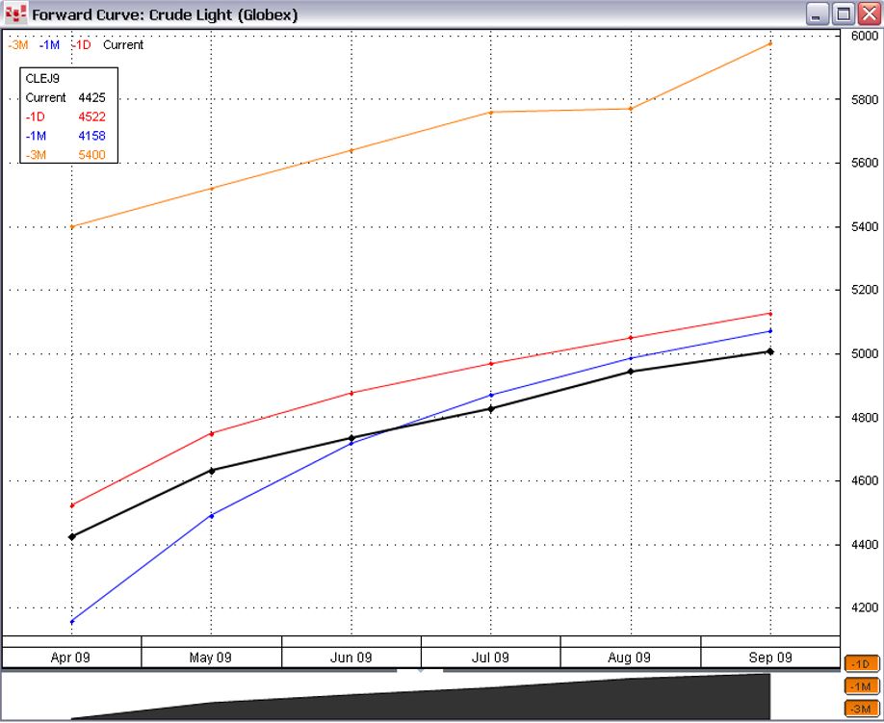This screenshot has width=884, height=723.
Task: Select the Jul 09 contract column
Action: pyautogui.click(x=490, y=658)
